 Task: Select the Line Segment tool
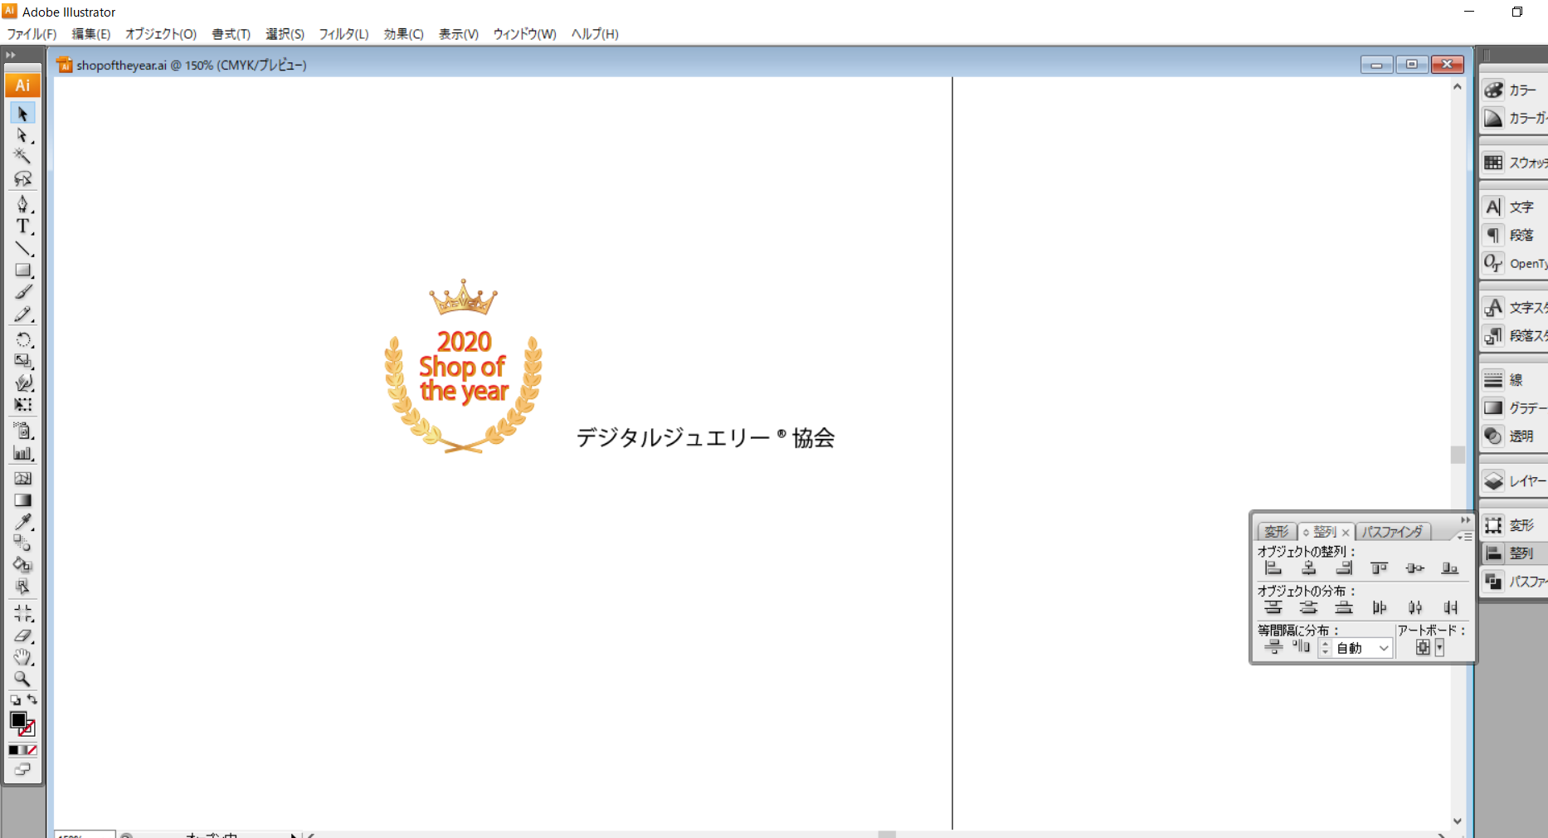click(x=22, y=248)
